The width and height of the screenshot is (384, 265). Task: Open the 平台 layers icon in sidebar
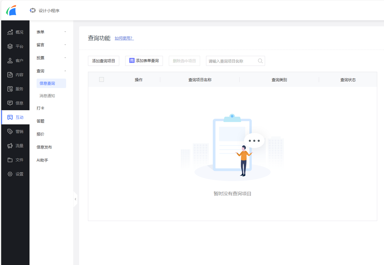(x=10, y=46)
